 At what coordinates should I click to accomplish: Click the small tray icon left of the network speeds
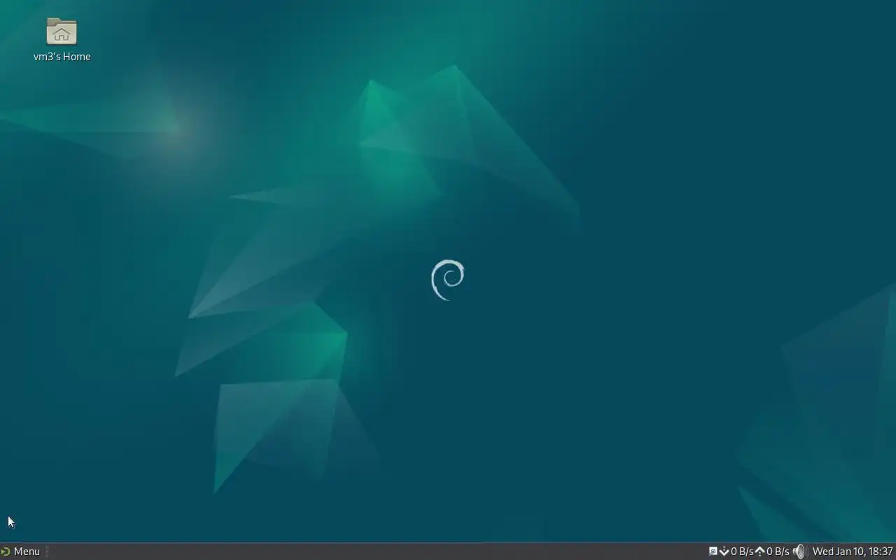click(713, 552)
